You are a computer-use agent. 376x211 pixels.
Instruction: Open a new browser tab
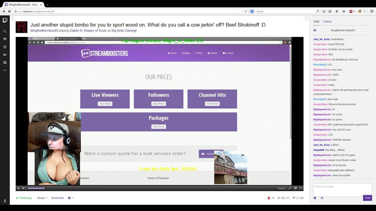(x=48, y=5)
